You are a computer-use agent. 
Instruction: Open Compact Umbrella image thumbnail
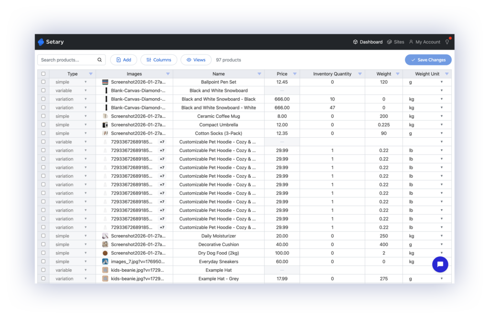105,125
